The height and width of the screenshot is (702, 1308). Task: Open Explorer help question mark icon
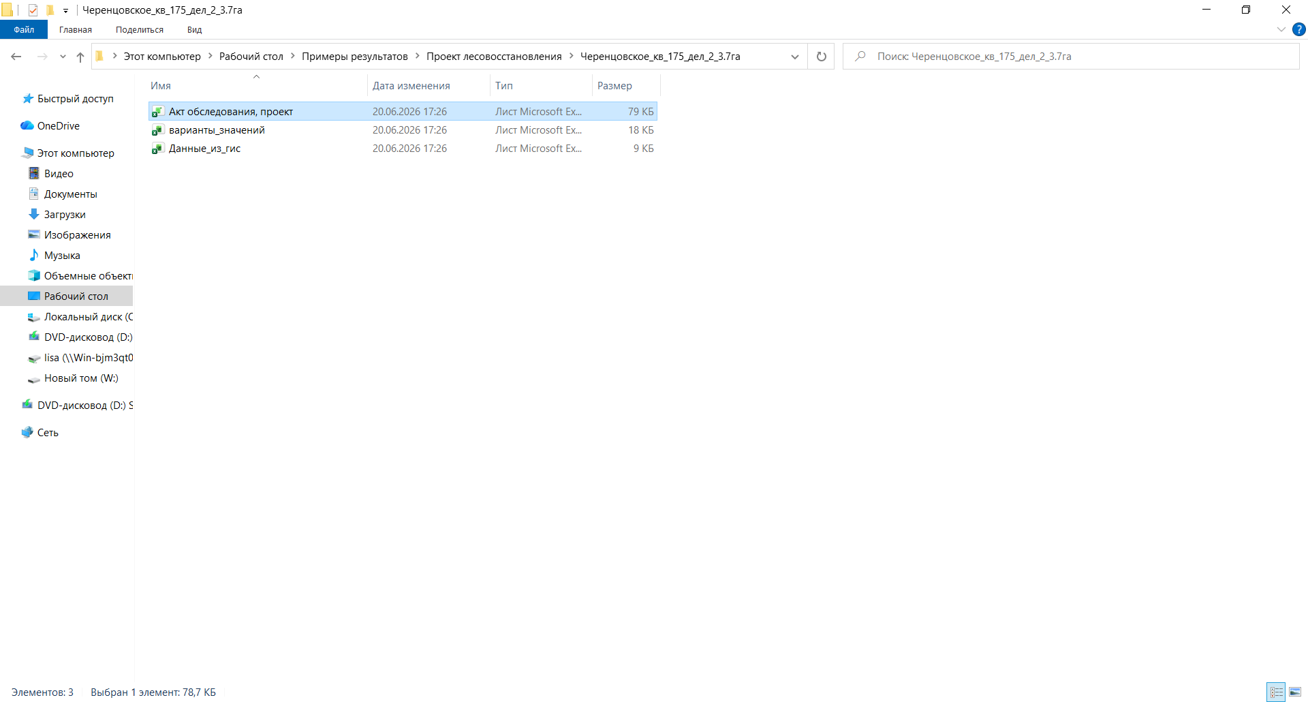[x=1299, y=29]
